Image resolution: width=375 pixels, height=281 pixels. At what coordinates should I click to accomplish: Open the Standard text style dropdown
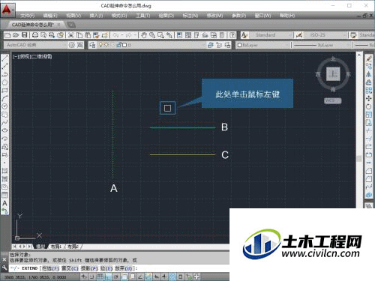pos(271,35)
